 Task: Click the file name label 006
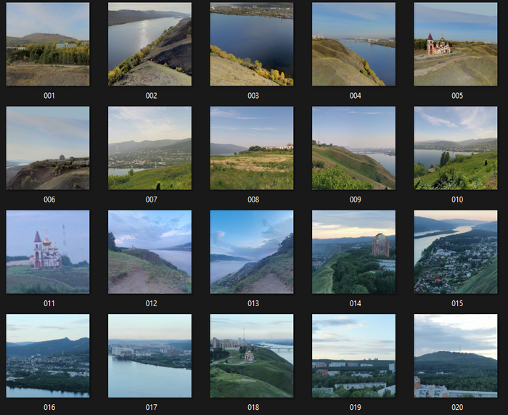[x=49, y=200]
